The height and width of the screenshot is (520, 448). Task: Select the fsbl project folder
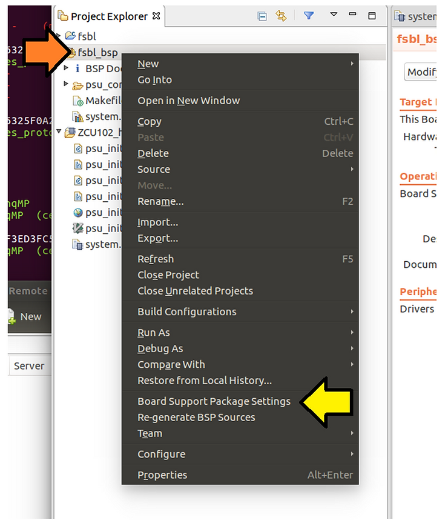(x=81, y=36)
